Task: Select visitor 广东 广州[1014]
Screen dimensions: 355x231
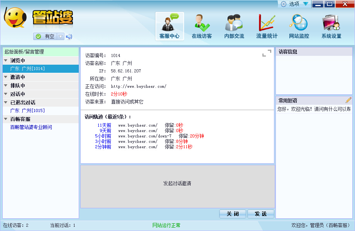Action: 41,69
